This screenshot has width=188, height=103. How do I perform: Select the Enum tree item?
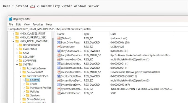[x=33, y=84]
